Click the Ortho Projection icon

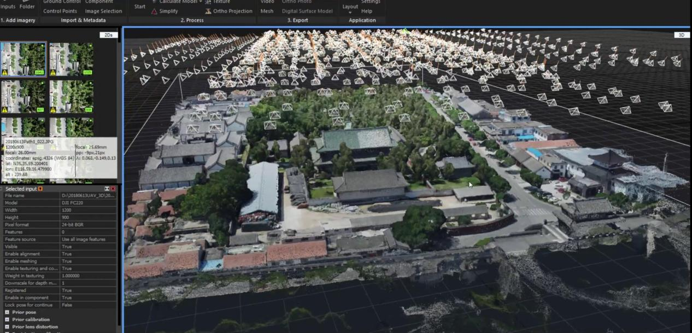point(208,11)
